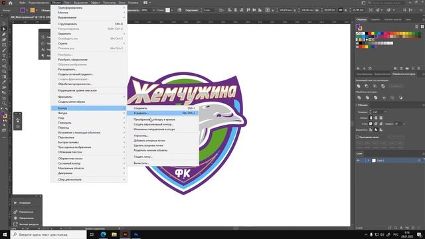Select the Line Segment tool

coord(4,50)
